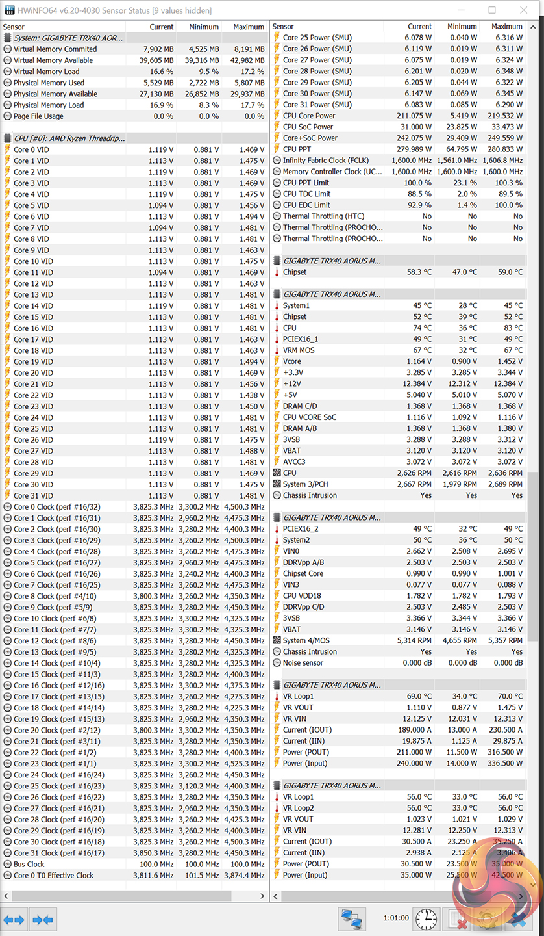Click the expand columns double-arrow button
Screen dimensions: 544x936
14,920
